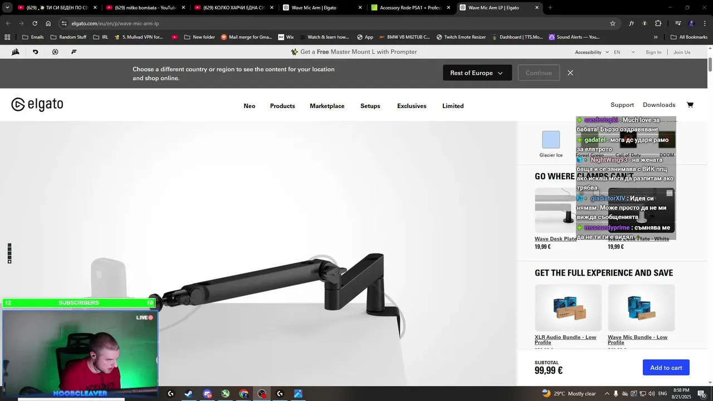Screen dimensions: 713x401
Task: Click the Join Us link
Action: [x=682, y=52]
